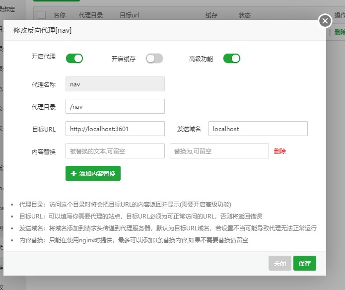Toggle the 开启代理 switch
345x290 pixels.
[x=74, y=59]
